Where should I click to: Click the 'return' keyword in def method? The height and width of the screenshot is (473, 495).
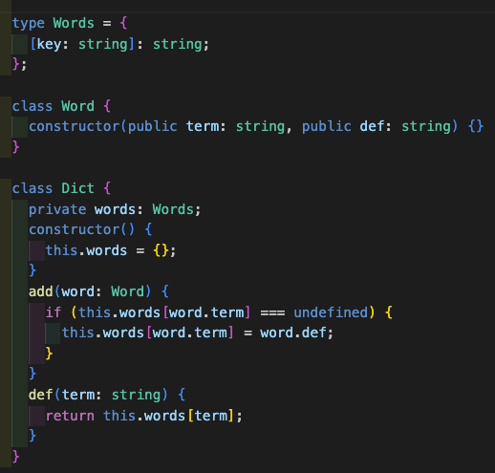[x=70, y=416]
